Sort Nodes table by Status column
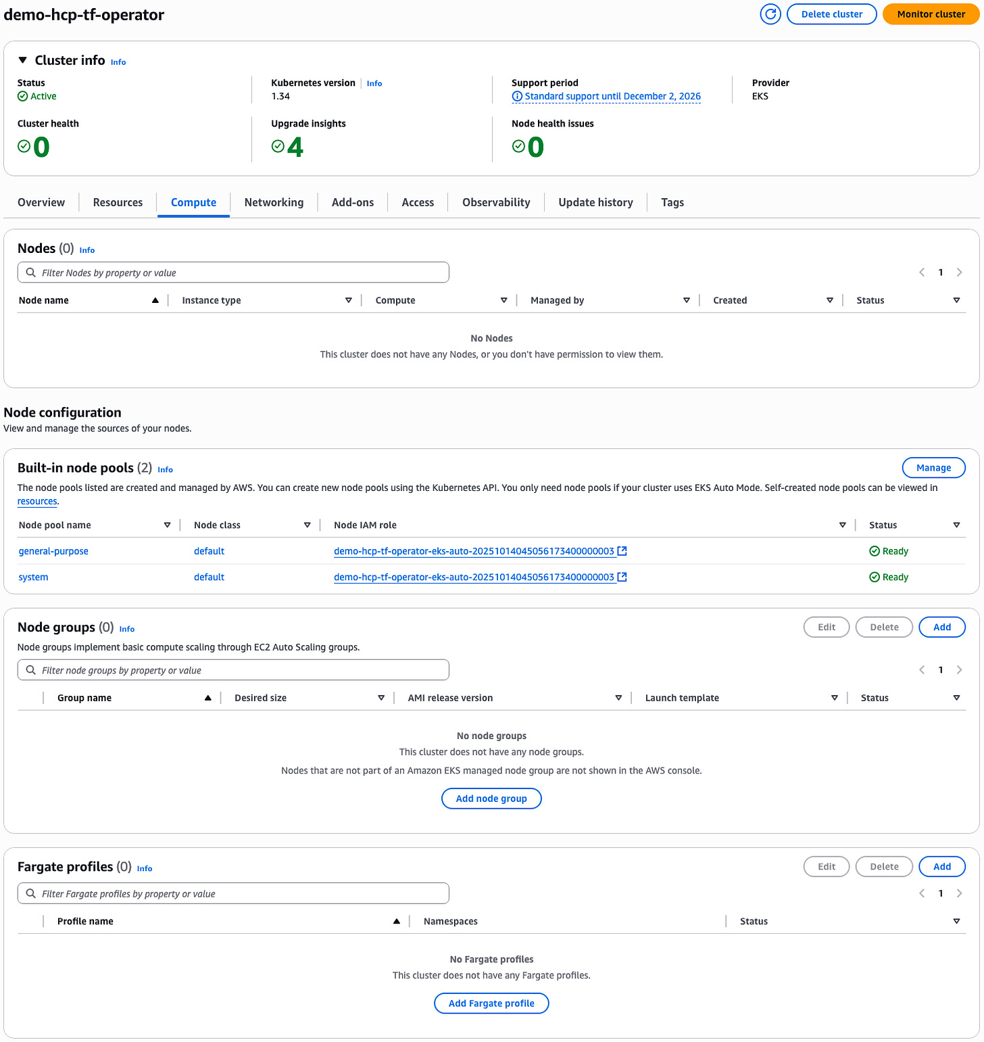984x1042 pixels. point(956,300)
